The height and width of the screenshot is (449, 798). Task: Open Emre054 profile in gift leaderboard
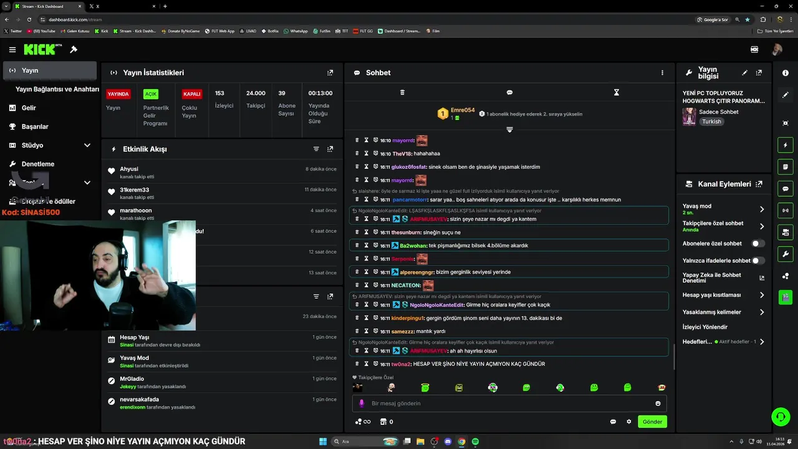point(463,110)
